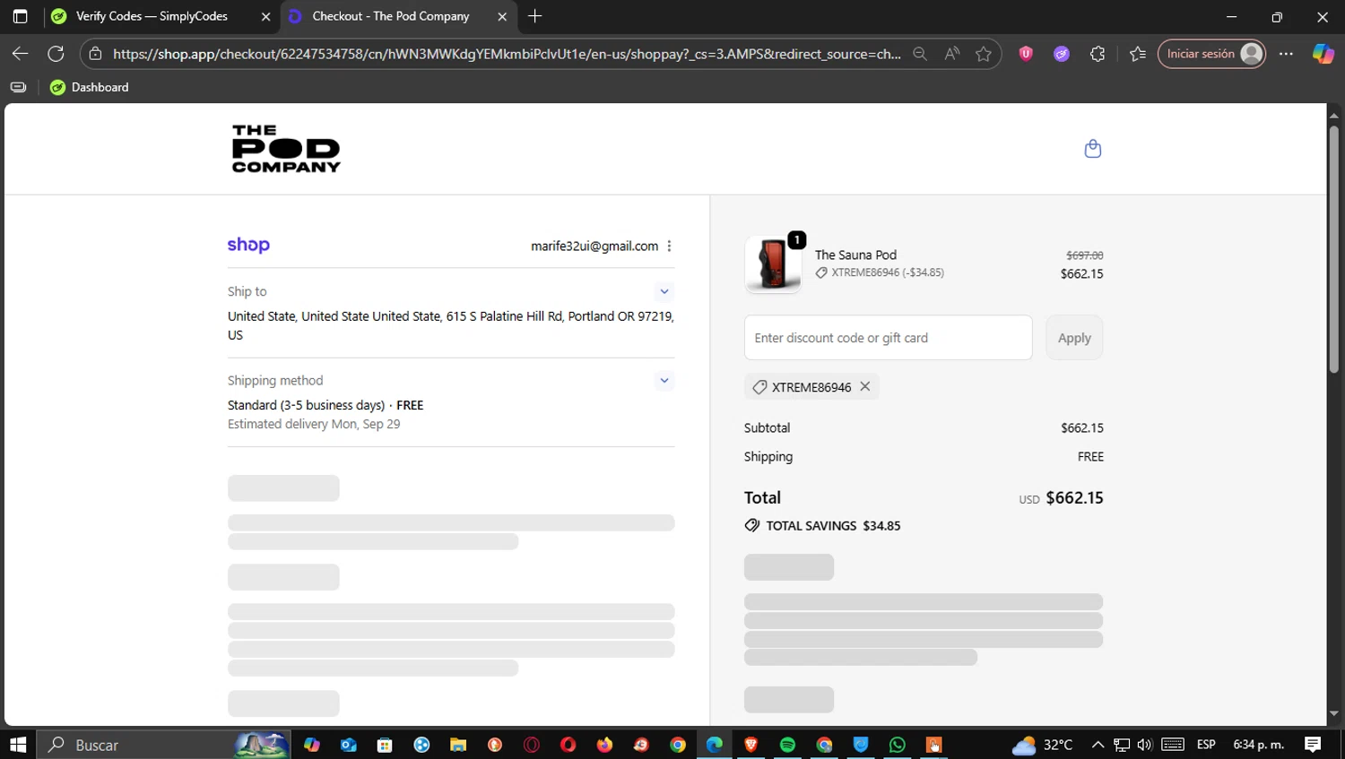The height and width of the screenshot is (759, 1345).
Task: Open Microsoft Edge from the taskbar
Action: tap(715, 745)
